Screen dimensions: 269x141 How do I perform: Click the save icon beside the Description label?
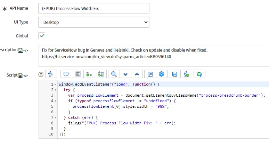tap(21, 50)
